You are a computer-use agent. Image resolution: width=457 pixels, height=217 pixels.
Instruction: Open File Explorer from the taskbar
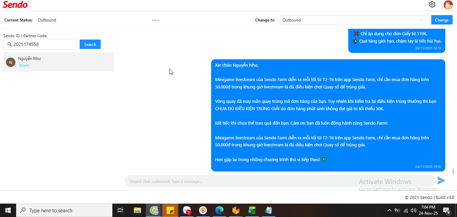(x=138, y=210)
